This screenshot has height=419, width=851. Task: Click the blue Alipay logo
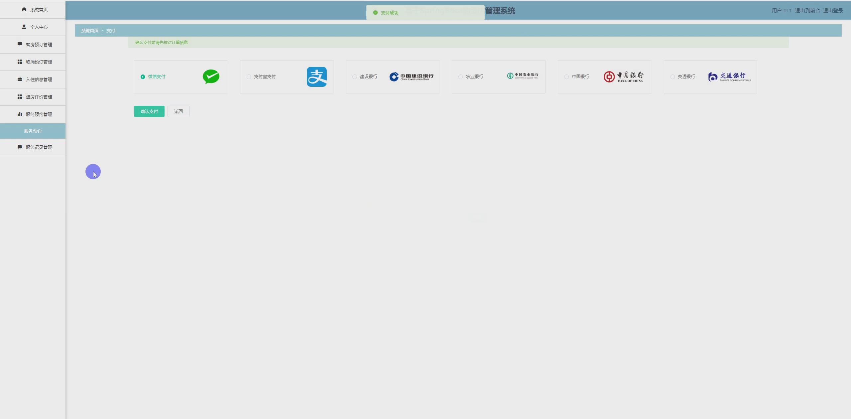pyautogui.click(x=316, y=76)
